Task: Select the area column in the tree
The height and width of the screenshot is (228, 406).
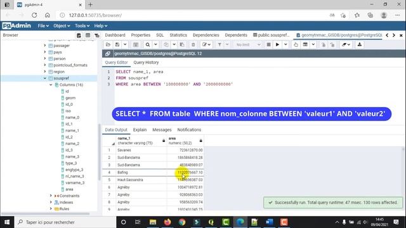Action: [69, 189]
